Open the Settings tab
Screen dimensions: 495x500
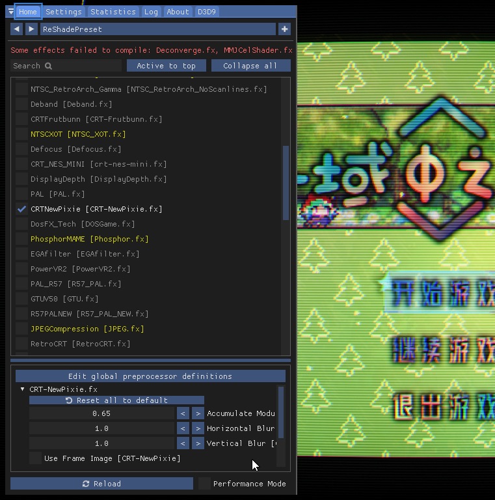64,12
